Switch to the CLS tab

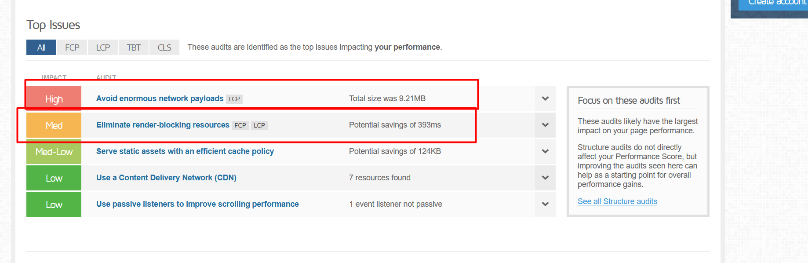pyautogui.click(x=164, y=47)
